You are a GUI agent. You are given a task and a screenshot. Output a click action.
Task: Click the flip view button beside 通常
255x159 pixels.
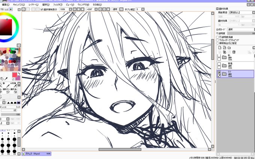click(x=121, y=9)
